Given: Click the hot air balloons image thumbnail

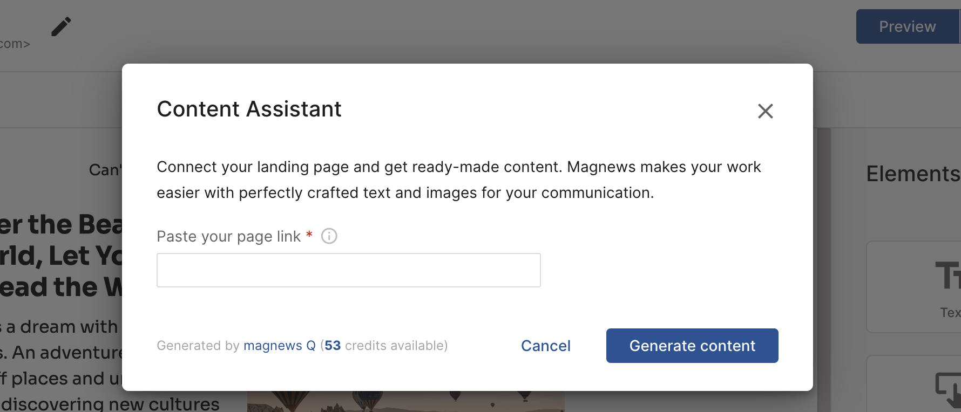Looking at the screenshot, I should [x=405, y=401].
